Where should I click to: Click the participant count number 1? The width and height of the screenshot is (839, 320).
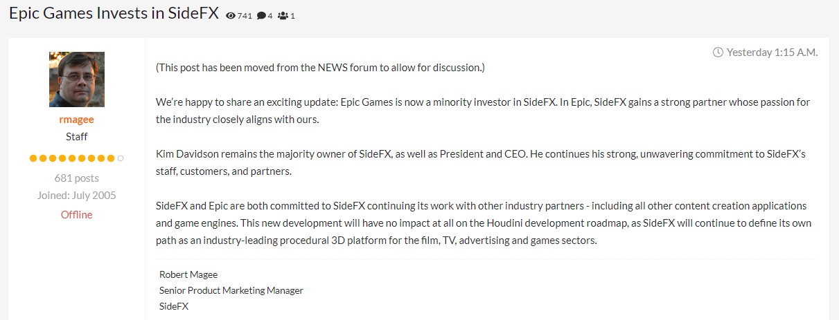[292, 16]
